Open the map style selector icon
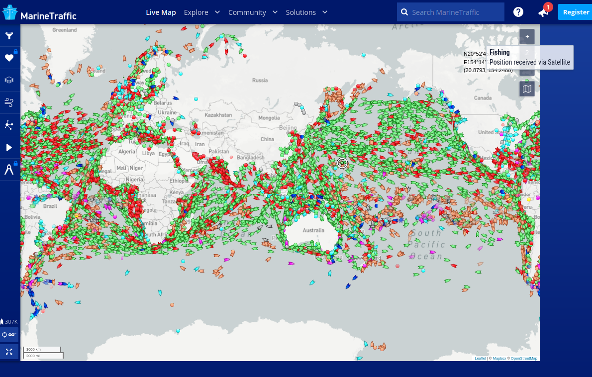 click(527, 89)
